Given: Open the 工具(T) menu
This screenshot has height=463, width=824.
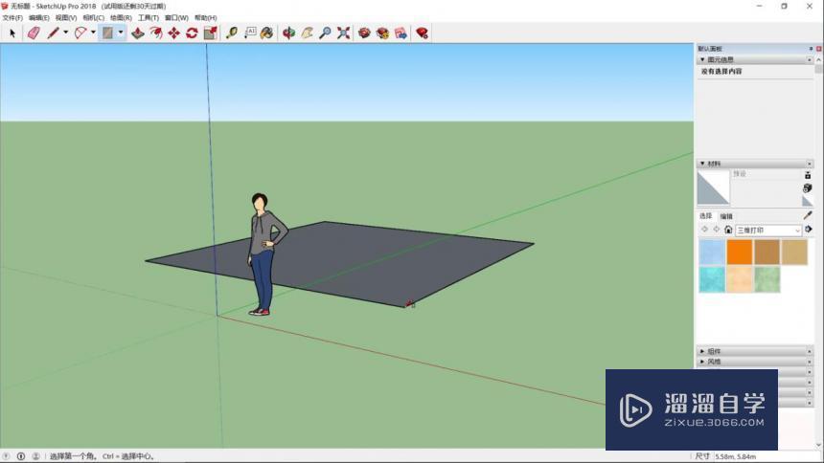Looking at the screenshot, I should [149, 18].
